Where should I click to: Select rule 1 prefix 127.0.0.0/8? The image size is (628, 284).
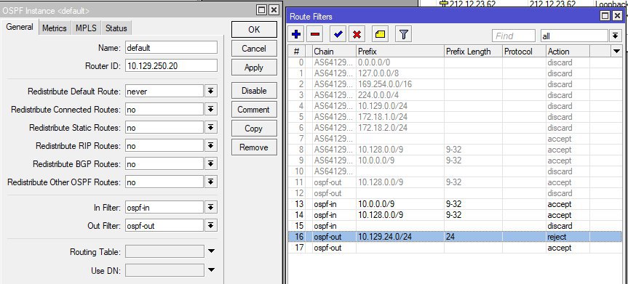[x=455, y=73]
